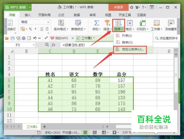The width and height of the screenshot is (184, 139).
Task: Open the quick access customize dropdown
Action: point(46,38)
